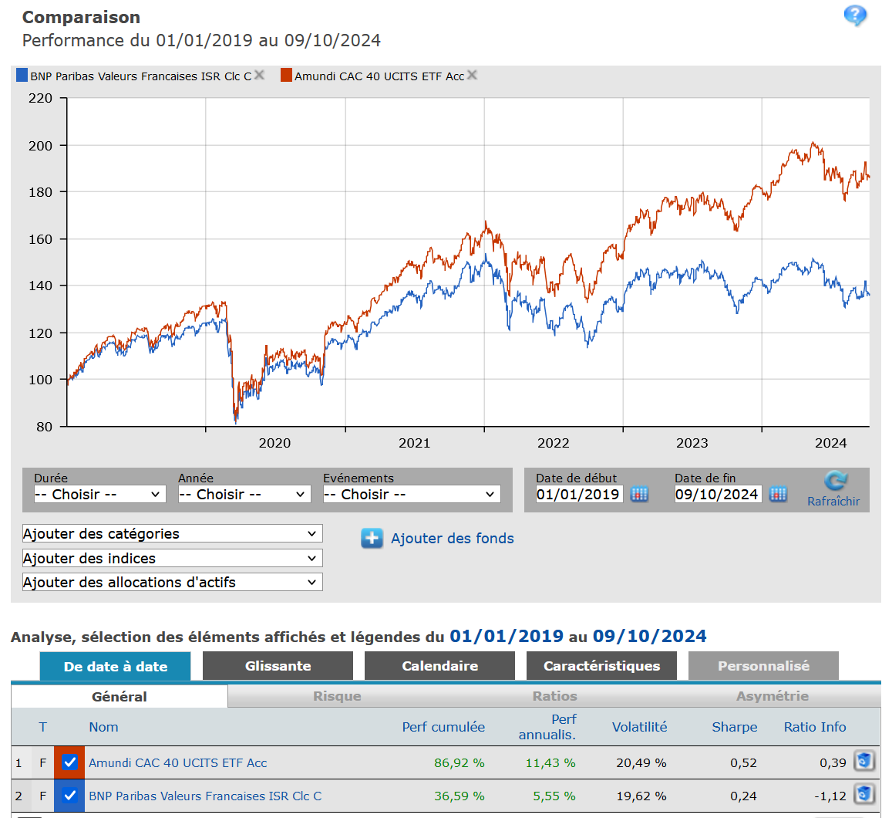Sort by the Nom column header
Screen dimensions: 882x818
coord(103,727)
